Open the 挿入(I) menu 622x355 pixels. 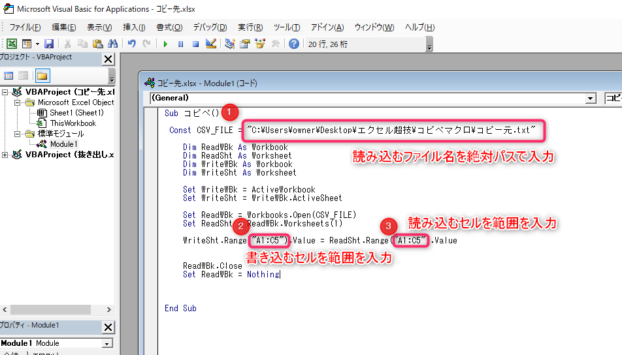pyautogui.click(x=134, y=27)
